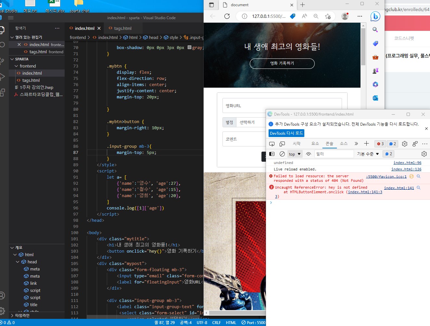This screenshot has height=326, width=430.
Task: Click the 영화URL input field
Action: (282, 106)
